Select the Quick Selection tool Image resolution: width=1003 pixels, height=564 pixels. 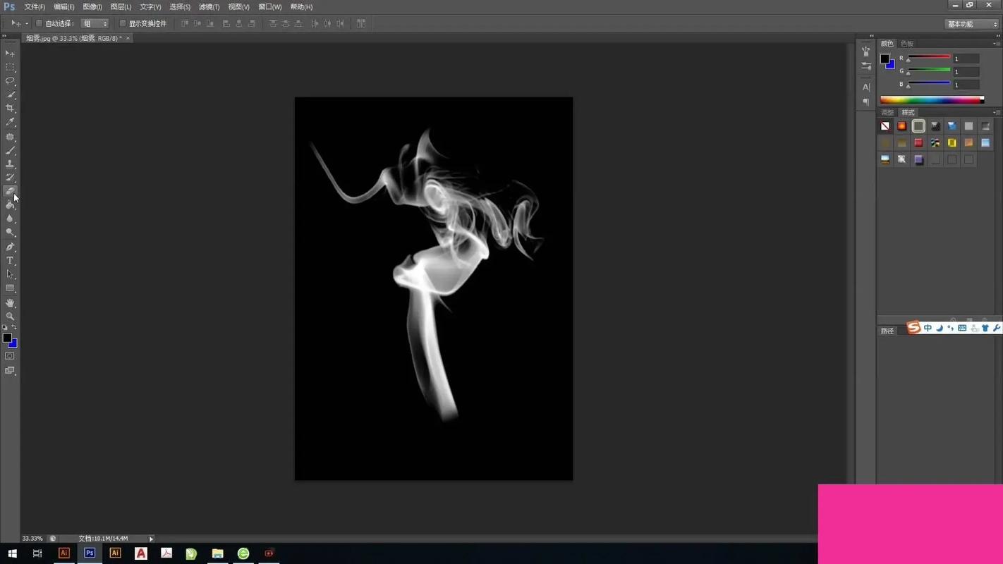pyautogui.click(x=10, y=94)
